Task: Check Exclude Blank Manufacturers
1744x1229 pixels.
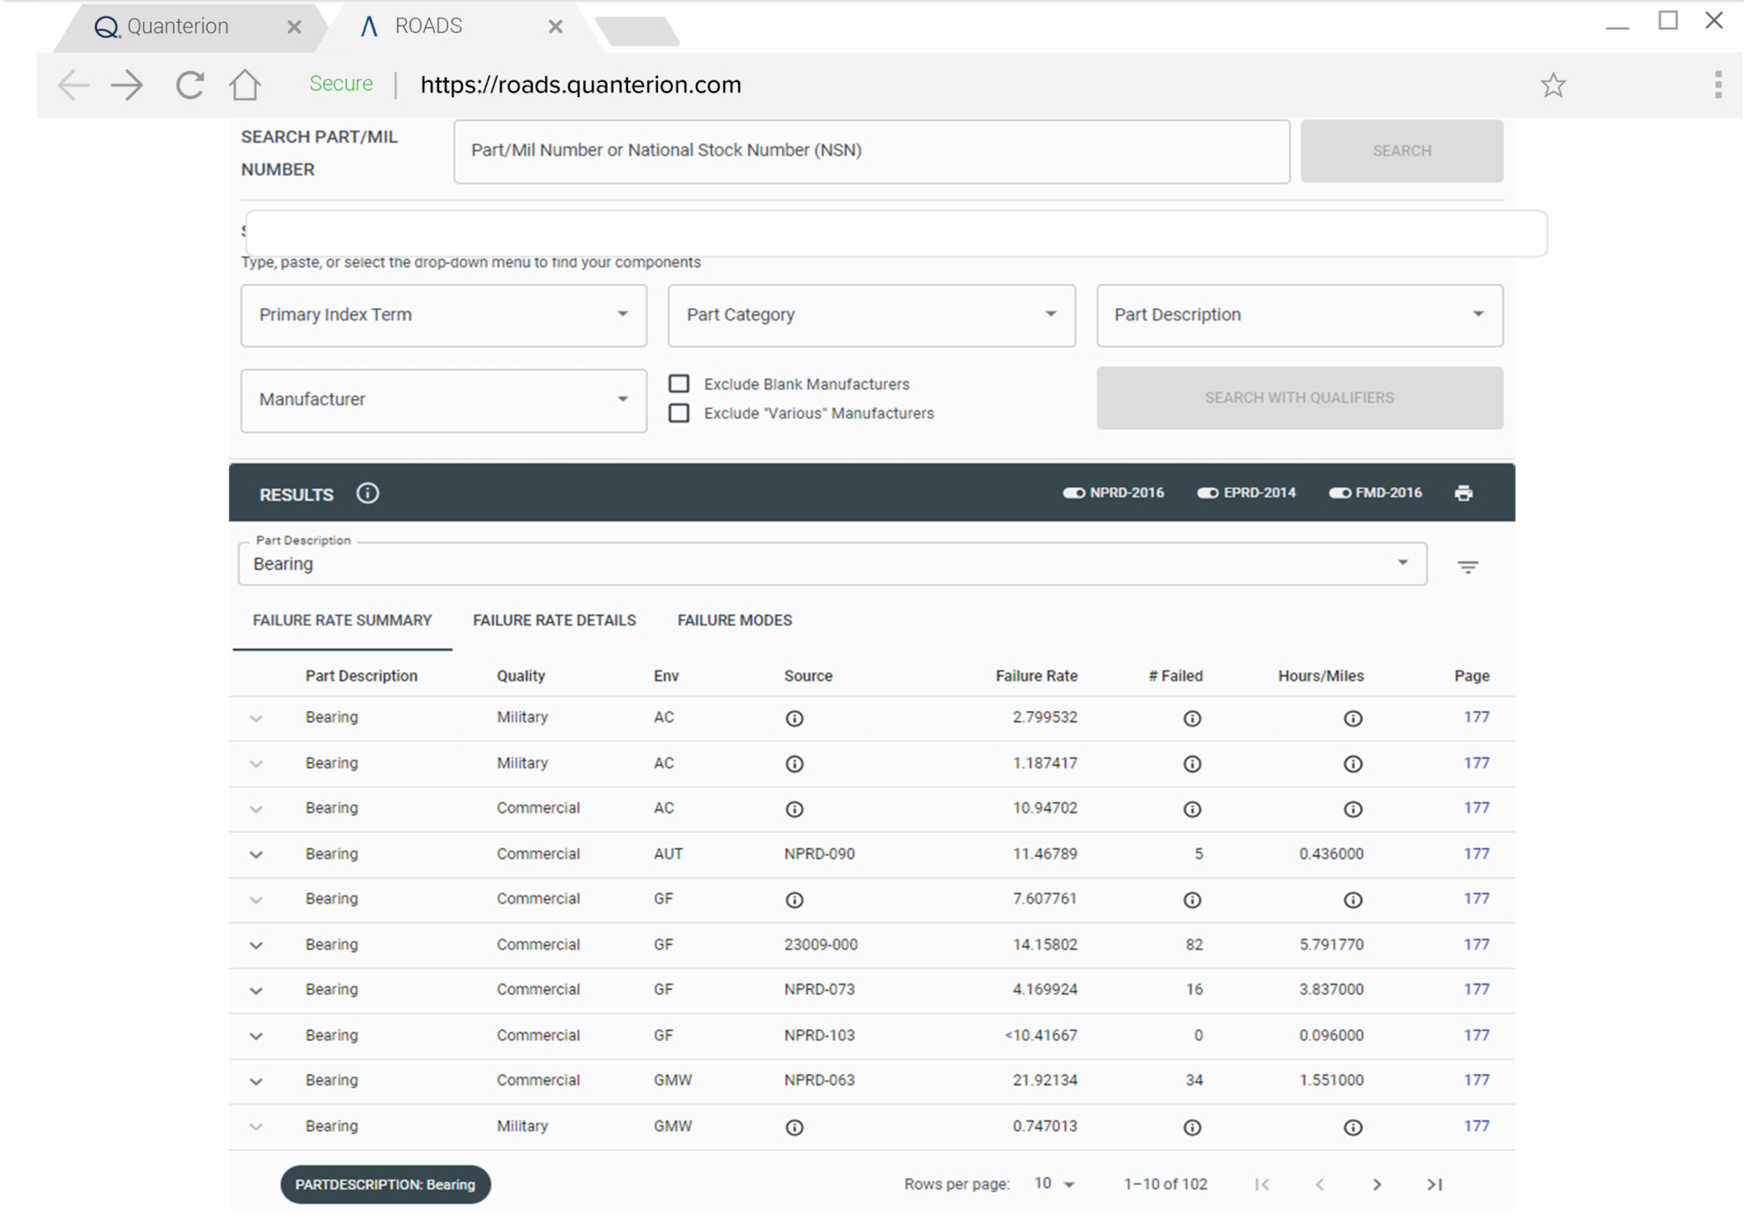Action: coord(679,384)
